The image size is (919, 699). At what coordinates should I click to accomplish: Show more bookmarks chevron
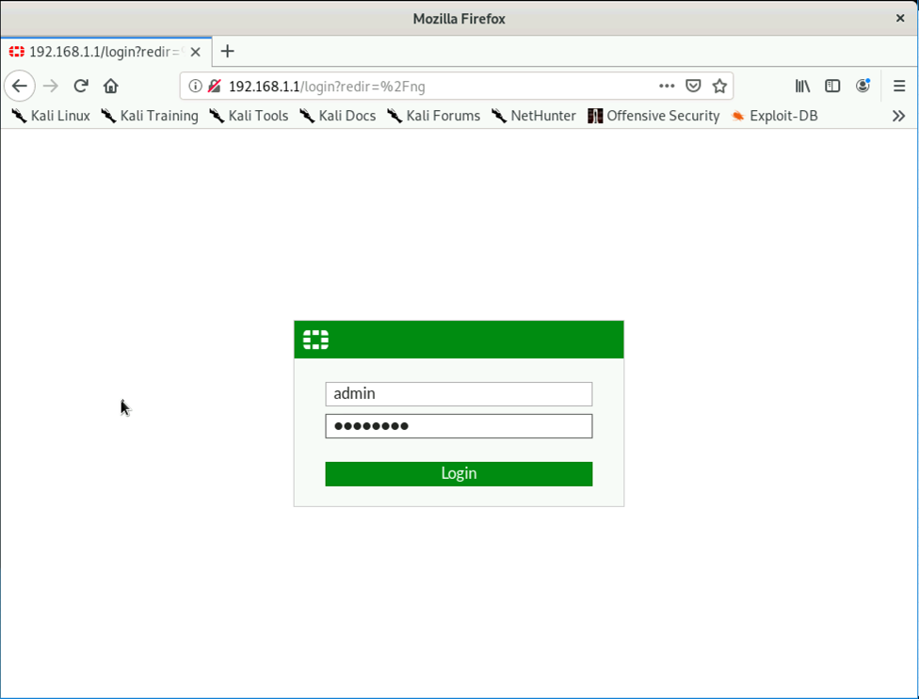(x=898, y=116)
